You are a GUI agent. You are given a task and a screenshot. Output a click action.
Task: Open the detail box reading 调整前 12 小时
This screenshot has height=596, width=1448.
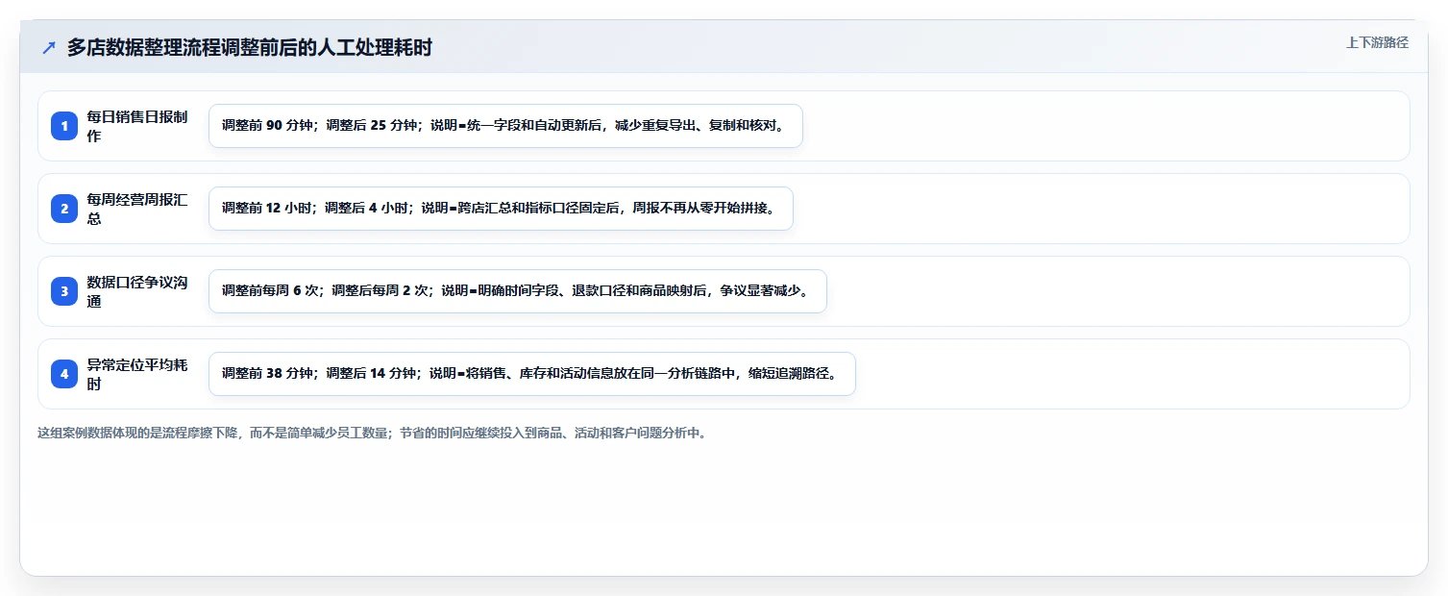click(501, 209)
